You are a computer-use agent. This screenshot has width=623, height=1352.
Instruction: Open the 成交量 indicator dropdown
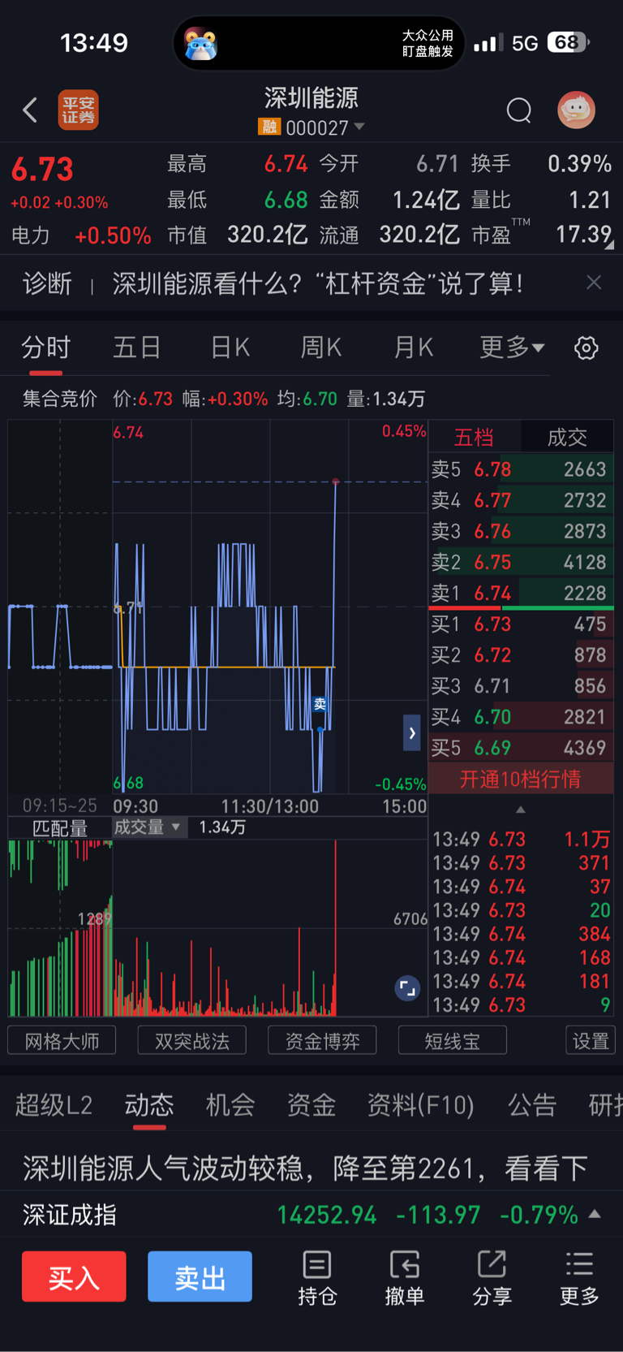pos(149,827)
